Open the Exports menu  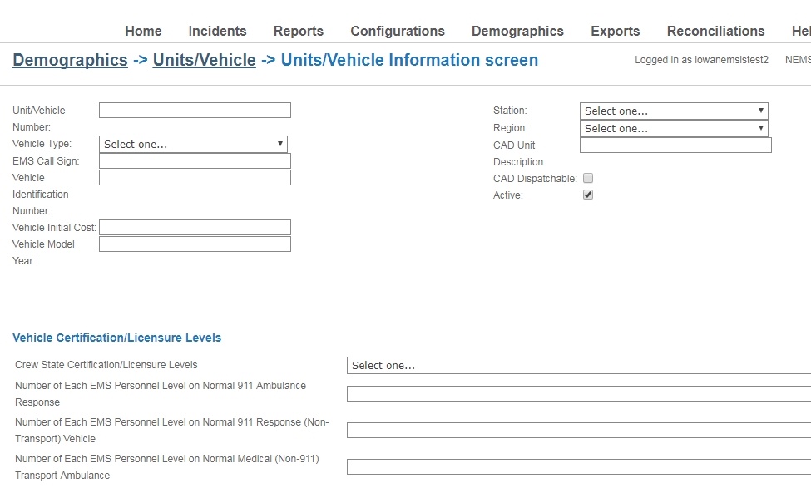coord(615,31)
